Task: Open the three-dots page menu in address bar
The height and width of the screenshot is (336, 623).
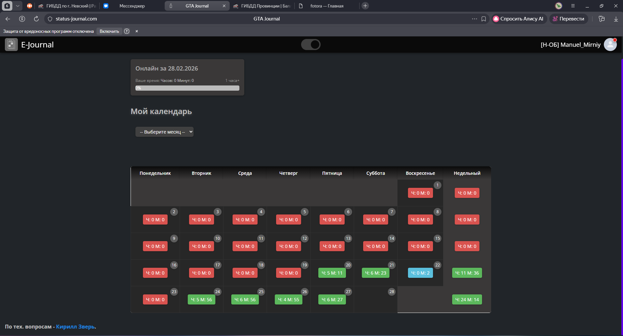Action: pos(474,19)
